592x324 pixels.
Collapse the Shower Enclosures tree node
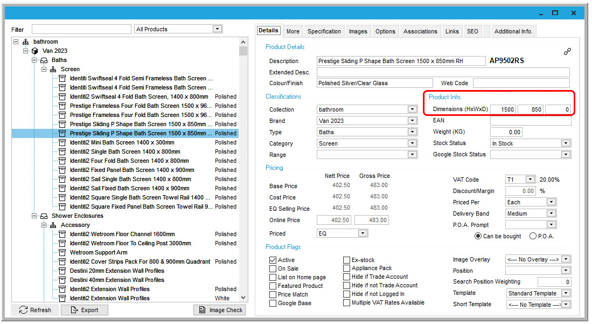point(34,216)
